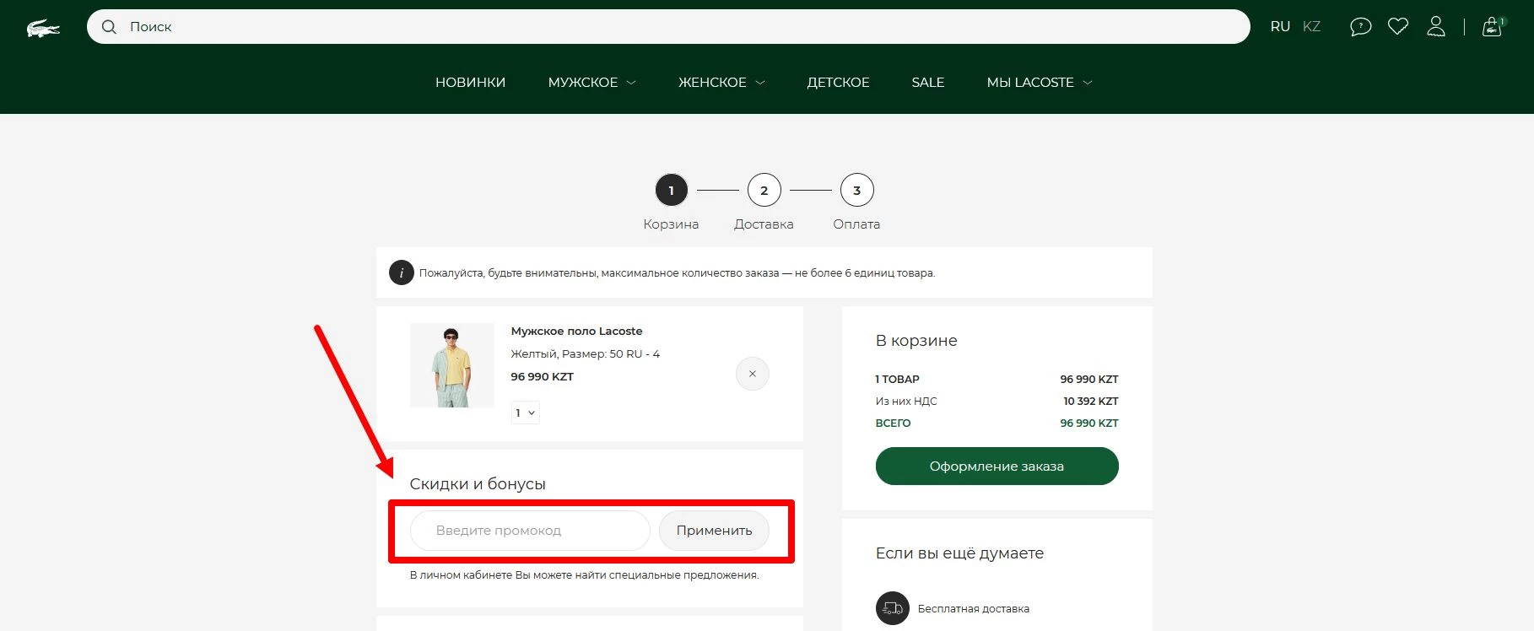Click the Lacoste crocodile logo
This screenshot has height=631, width=1534.
pyautogui.click(x=43, y=29)
